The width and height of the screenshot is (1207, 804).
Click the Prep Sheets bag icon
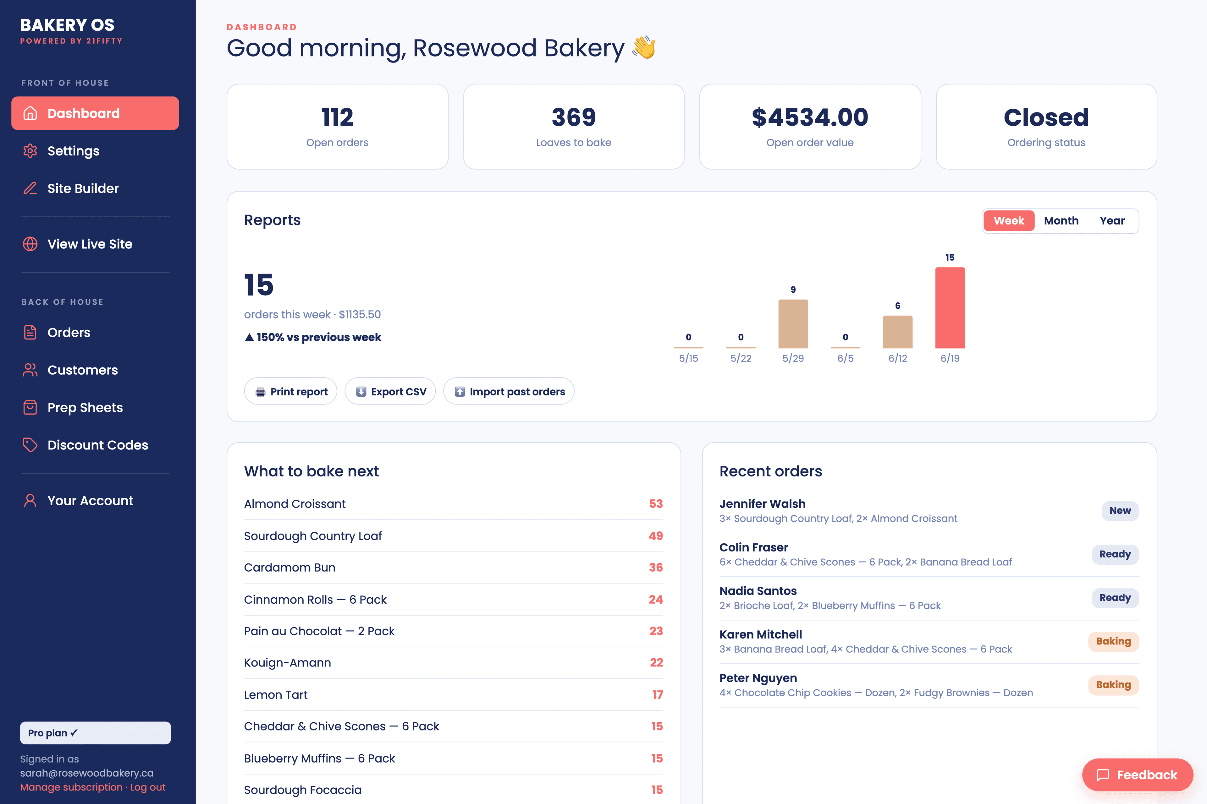[x=30, y=407]
